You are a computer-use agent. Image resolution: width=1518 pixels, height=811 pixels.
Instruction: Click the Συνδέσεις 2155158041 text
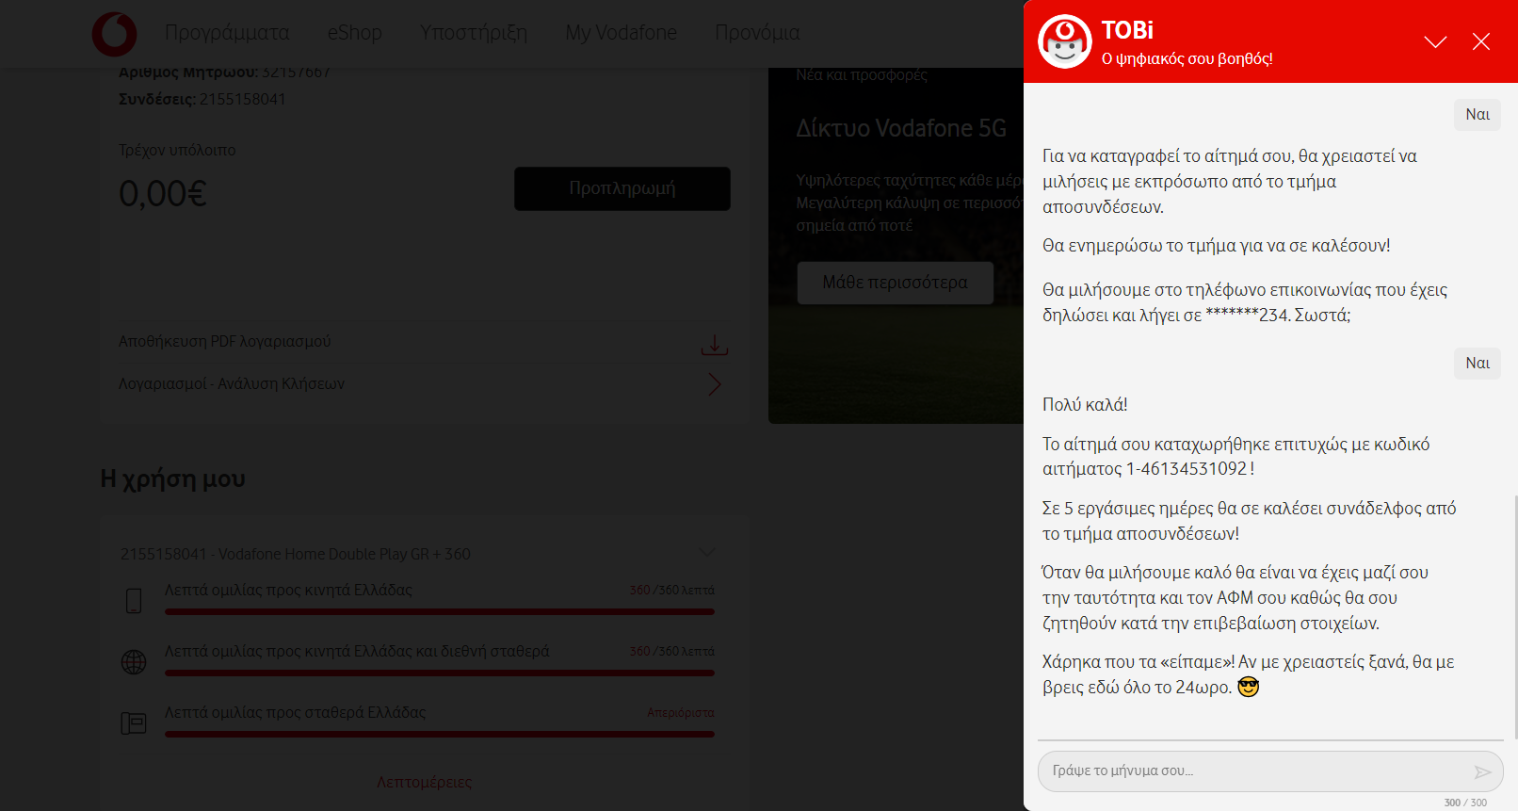(202, 99)
